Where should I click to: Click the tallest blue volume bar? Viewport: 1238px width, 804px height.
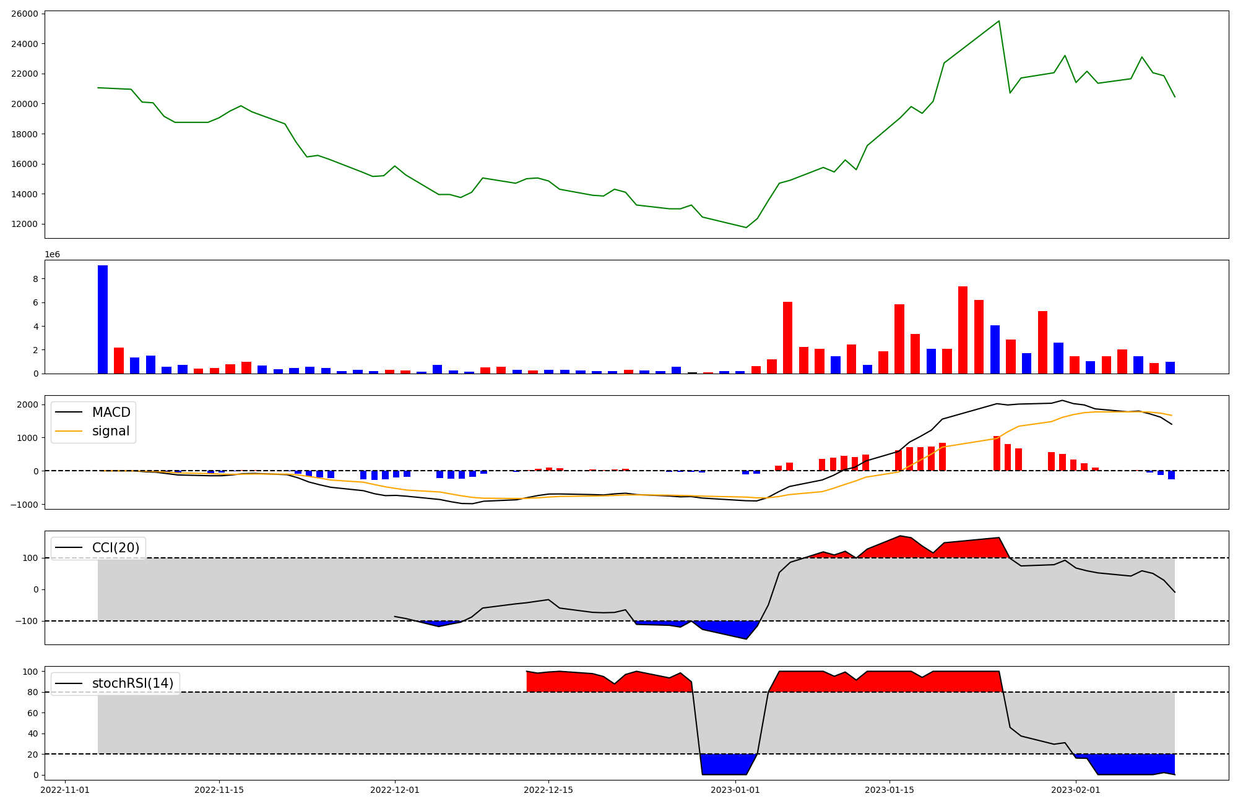(103, 320)
